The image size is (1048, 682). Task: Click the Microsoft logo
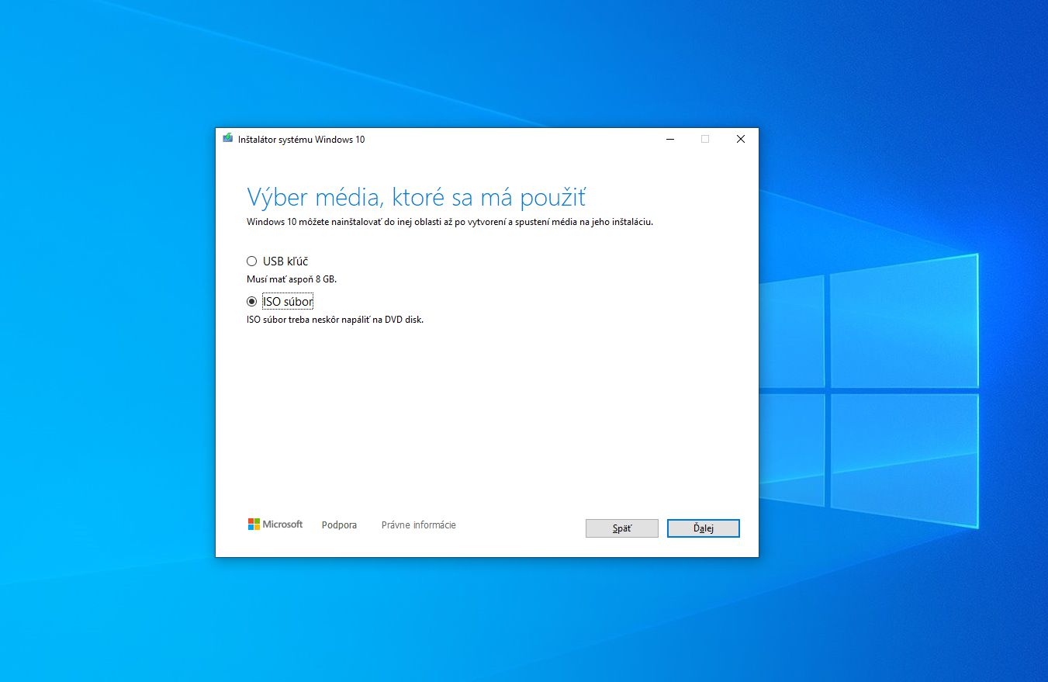coord(275,524)
